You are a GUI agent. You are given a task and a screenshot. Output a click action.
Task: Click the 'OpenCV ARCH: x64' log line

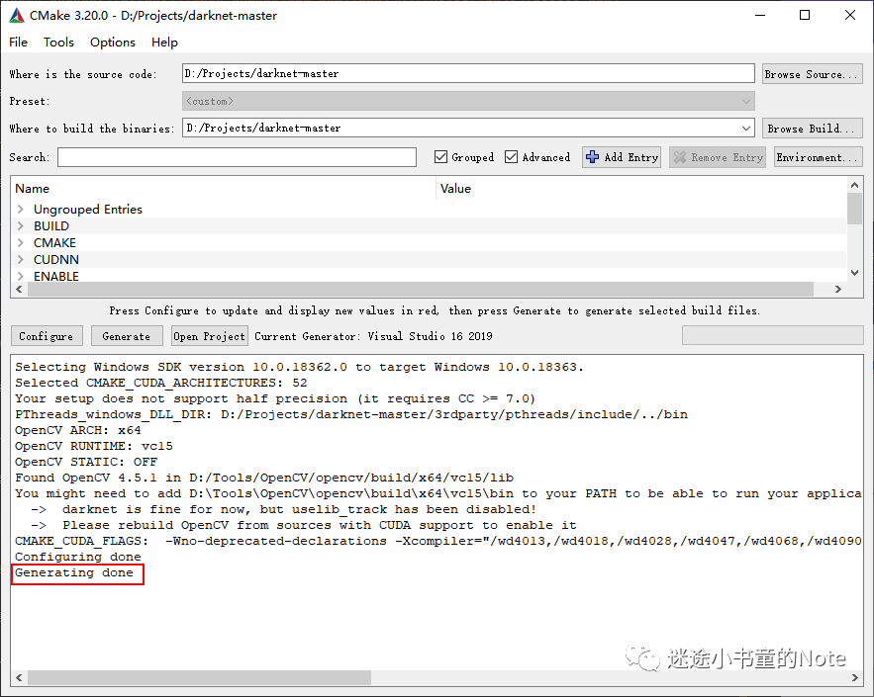[x=78, y=430]
